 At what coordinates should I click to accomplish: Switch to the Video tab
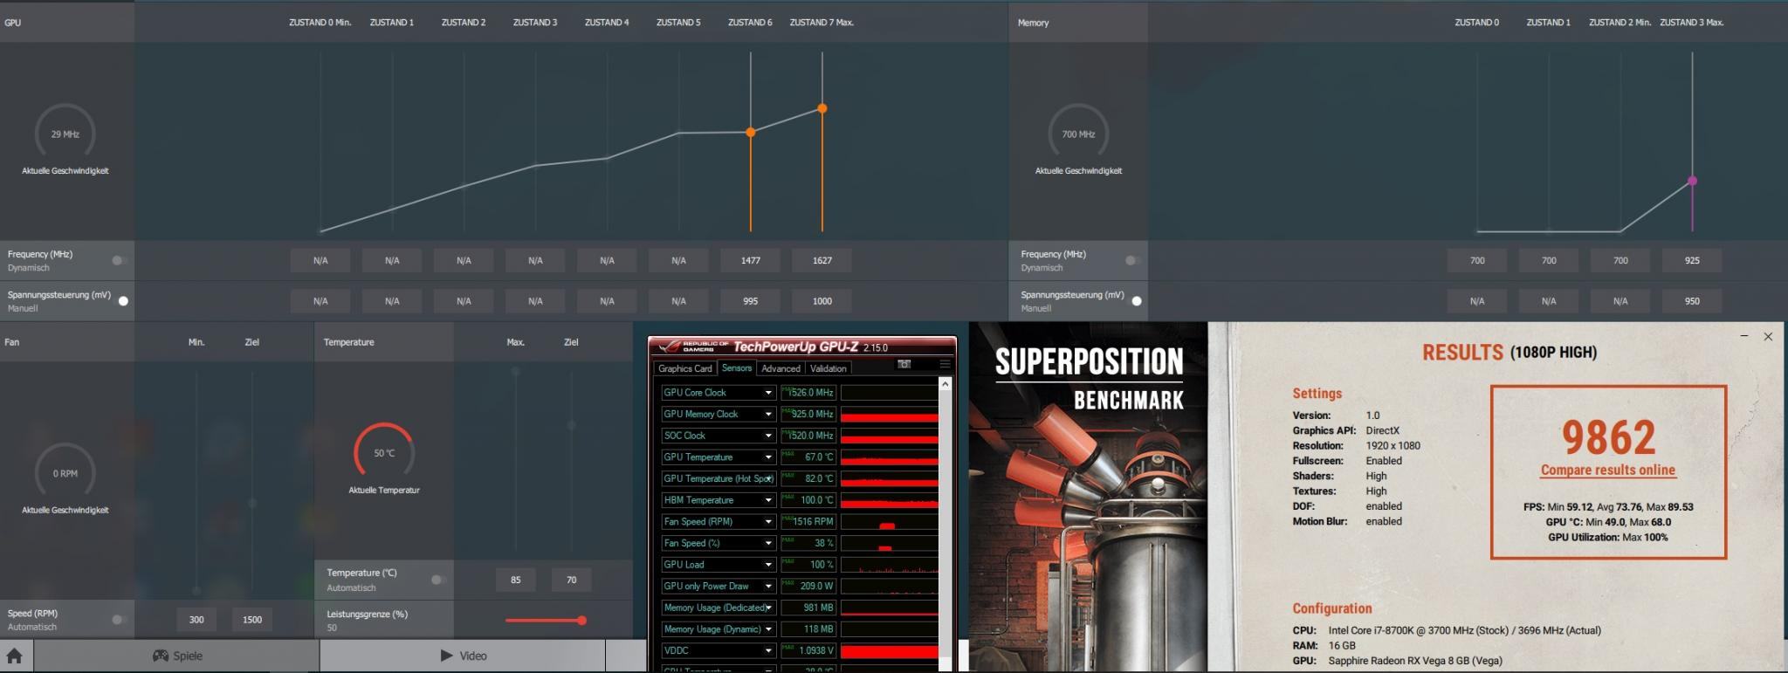(463, 656)
